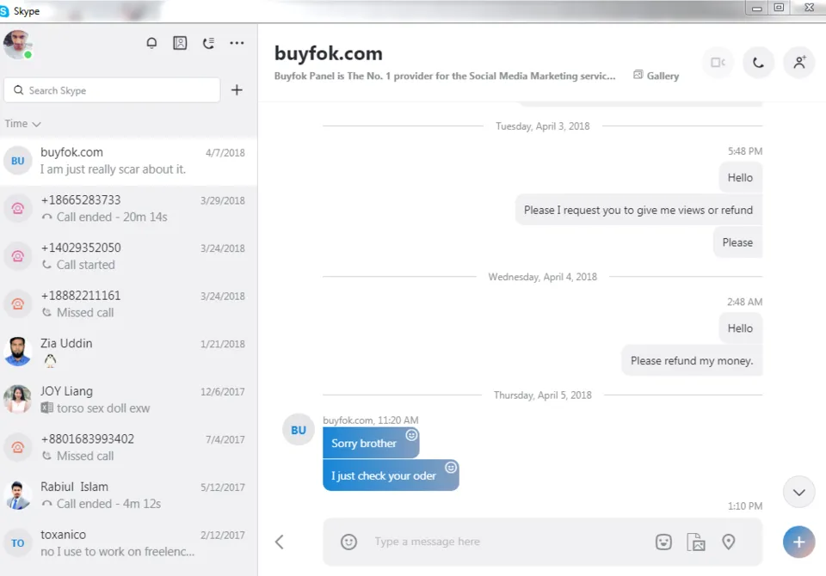Open Rabiul Islam conversation
This screenshot has width=826, height=576.
(128, 497)
